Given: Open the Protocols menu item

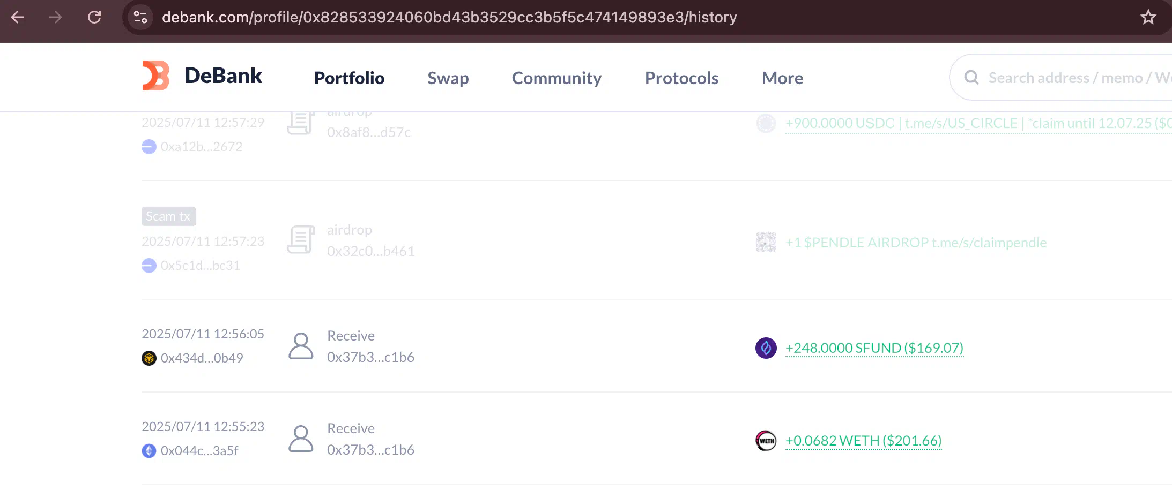Looking at the screenshot, I should coord(681,78).
